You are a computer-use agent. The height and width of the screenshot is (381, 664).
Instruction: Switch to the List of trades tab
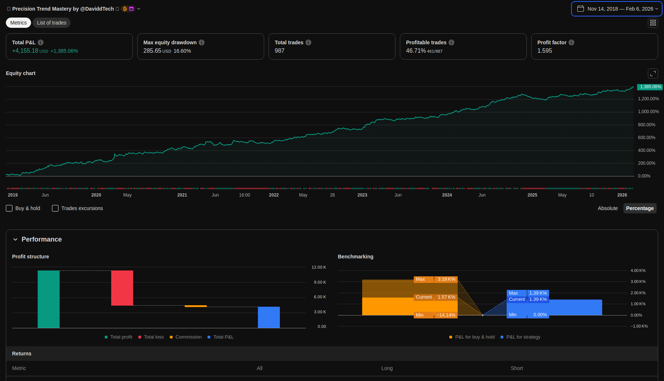pos(52,23)
